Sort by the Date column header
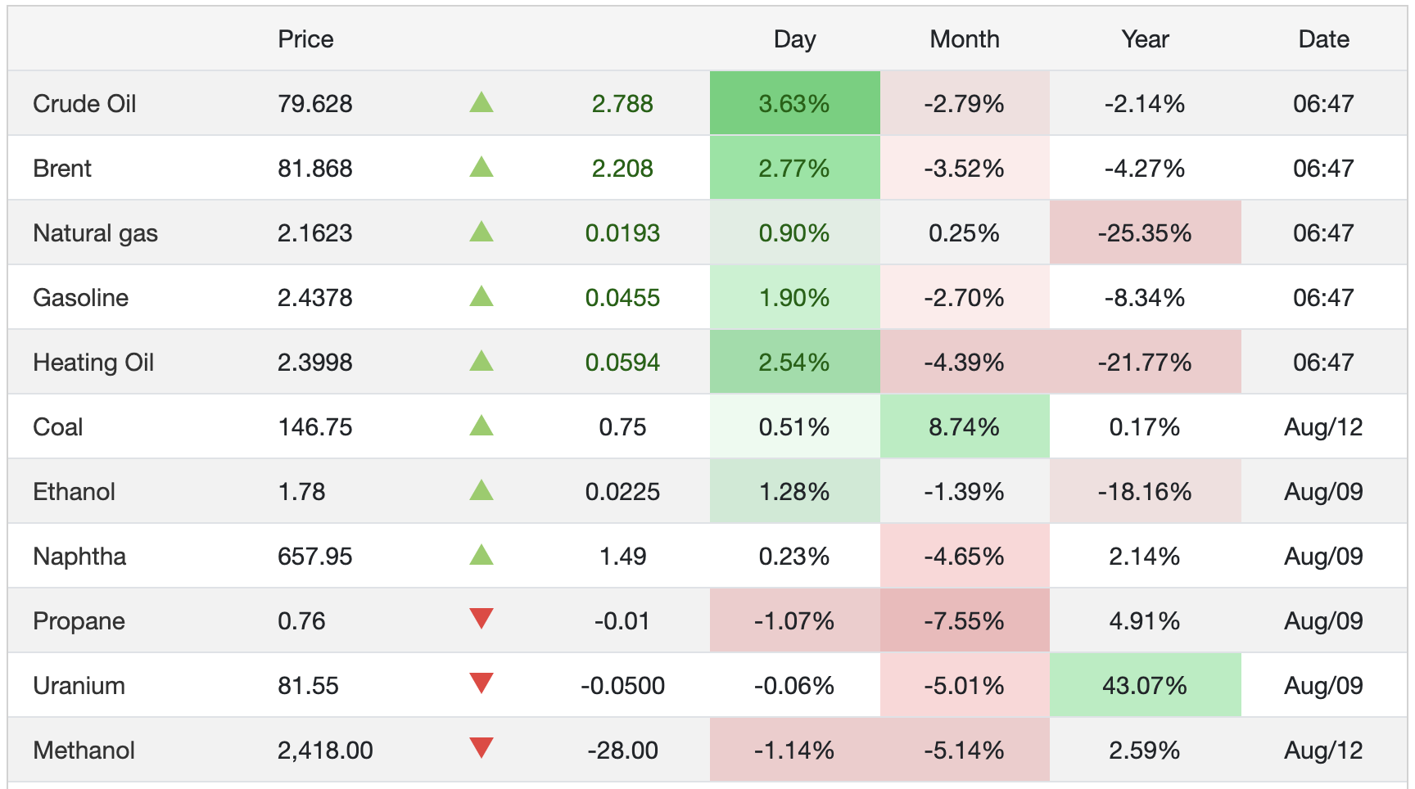 click(1323, 39)
